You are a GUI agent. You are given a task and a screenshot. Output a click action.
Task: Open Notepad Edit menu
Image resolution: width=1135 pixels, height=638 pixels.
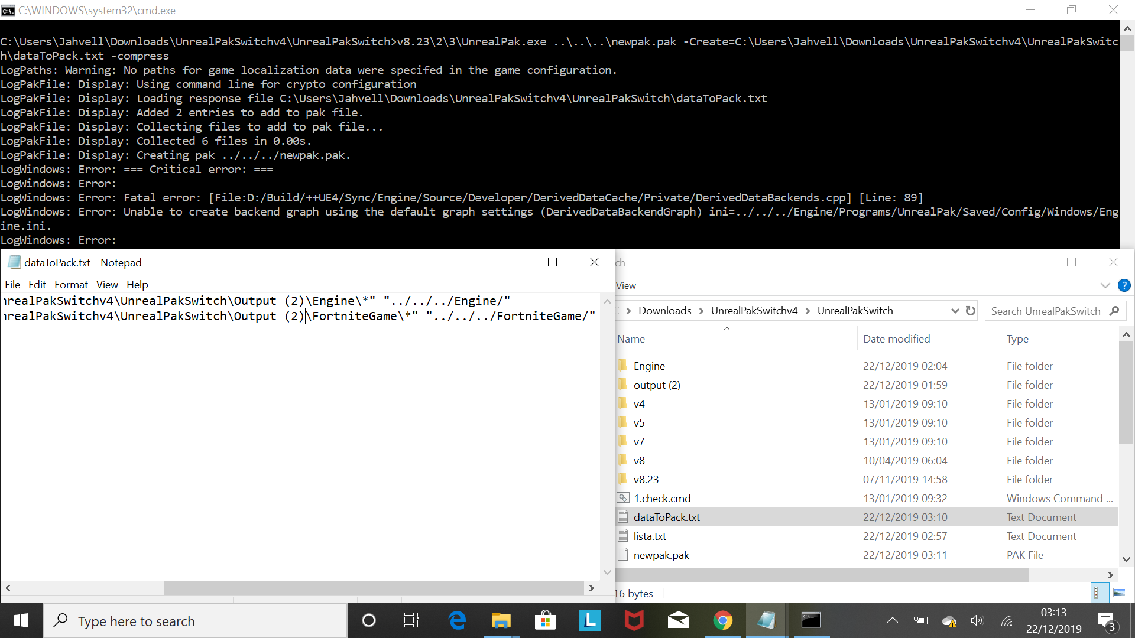(x=37, y=285)
